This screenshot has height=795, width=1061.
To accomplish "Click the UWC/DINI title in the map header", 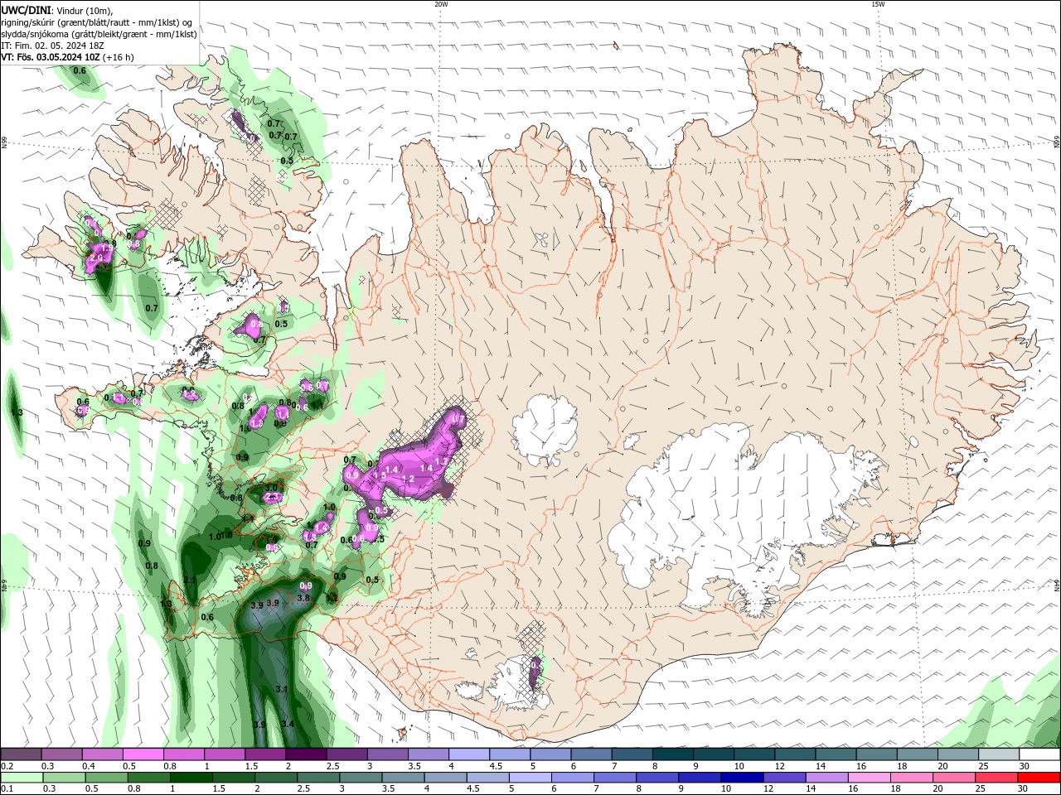I will tap(25, 9).
